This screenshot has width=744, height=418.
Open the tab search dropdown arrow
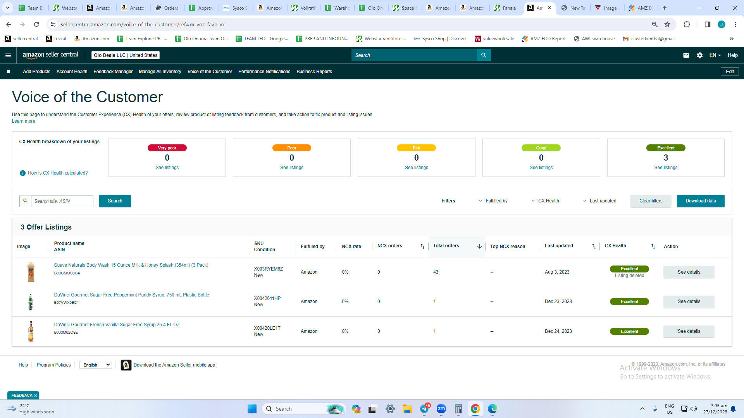(x=7, y=8)
